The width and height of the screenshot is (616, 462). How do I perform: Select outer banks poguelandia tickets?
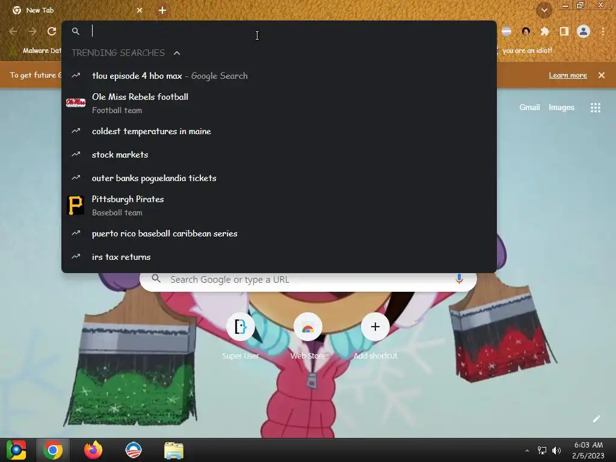pos(279,178)
